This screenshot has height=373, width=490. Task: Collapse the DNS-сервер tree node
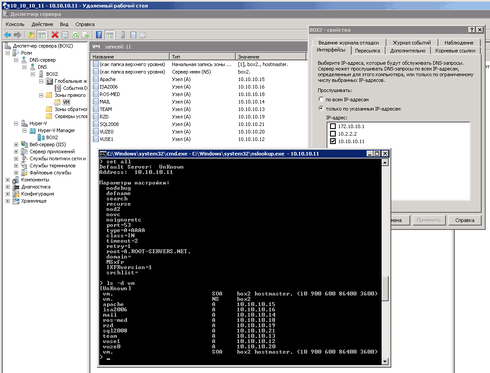16,60
